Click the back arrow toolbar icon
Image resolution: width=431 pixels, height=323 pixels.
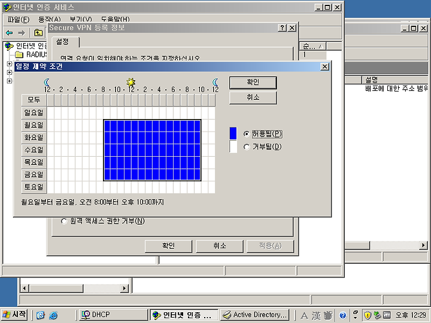pyautogui.click(x=10, y=33)
